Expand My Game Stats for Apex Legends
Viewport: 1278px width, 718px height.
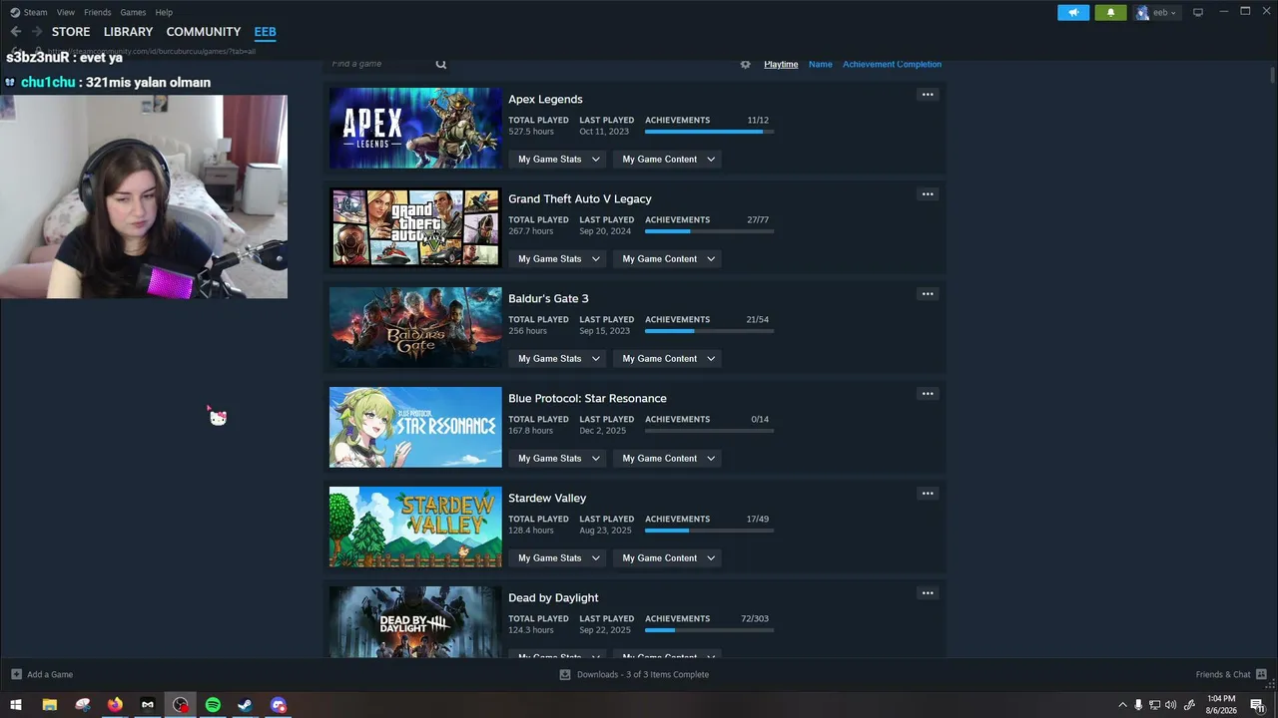click(x=559, y=159)
